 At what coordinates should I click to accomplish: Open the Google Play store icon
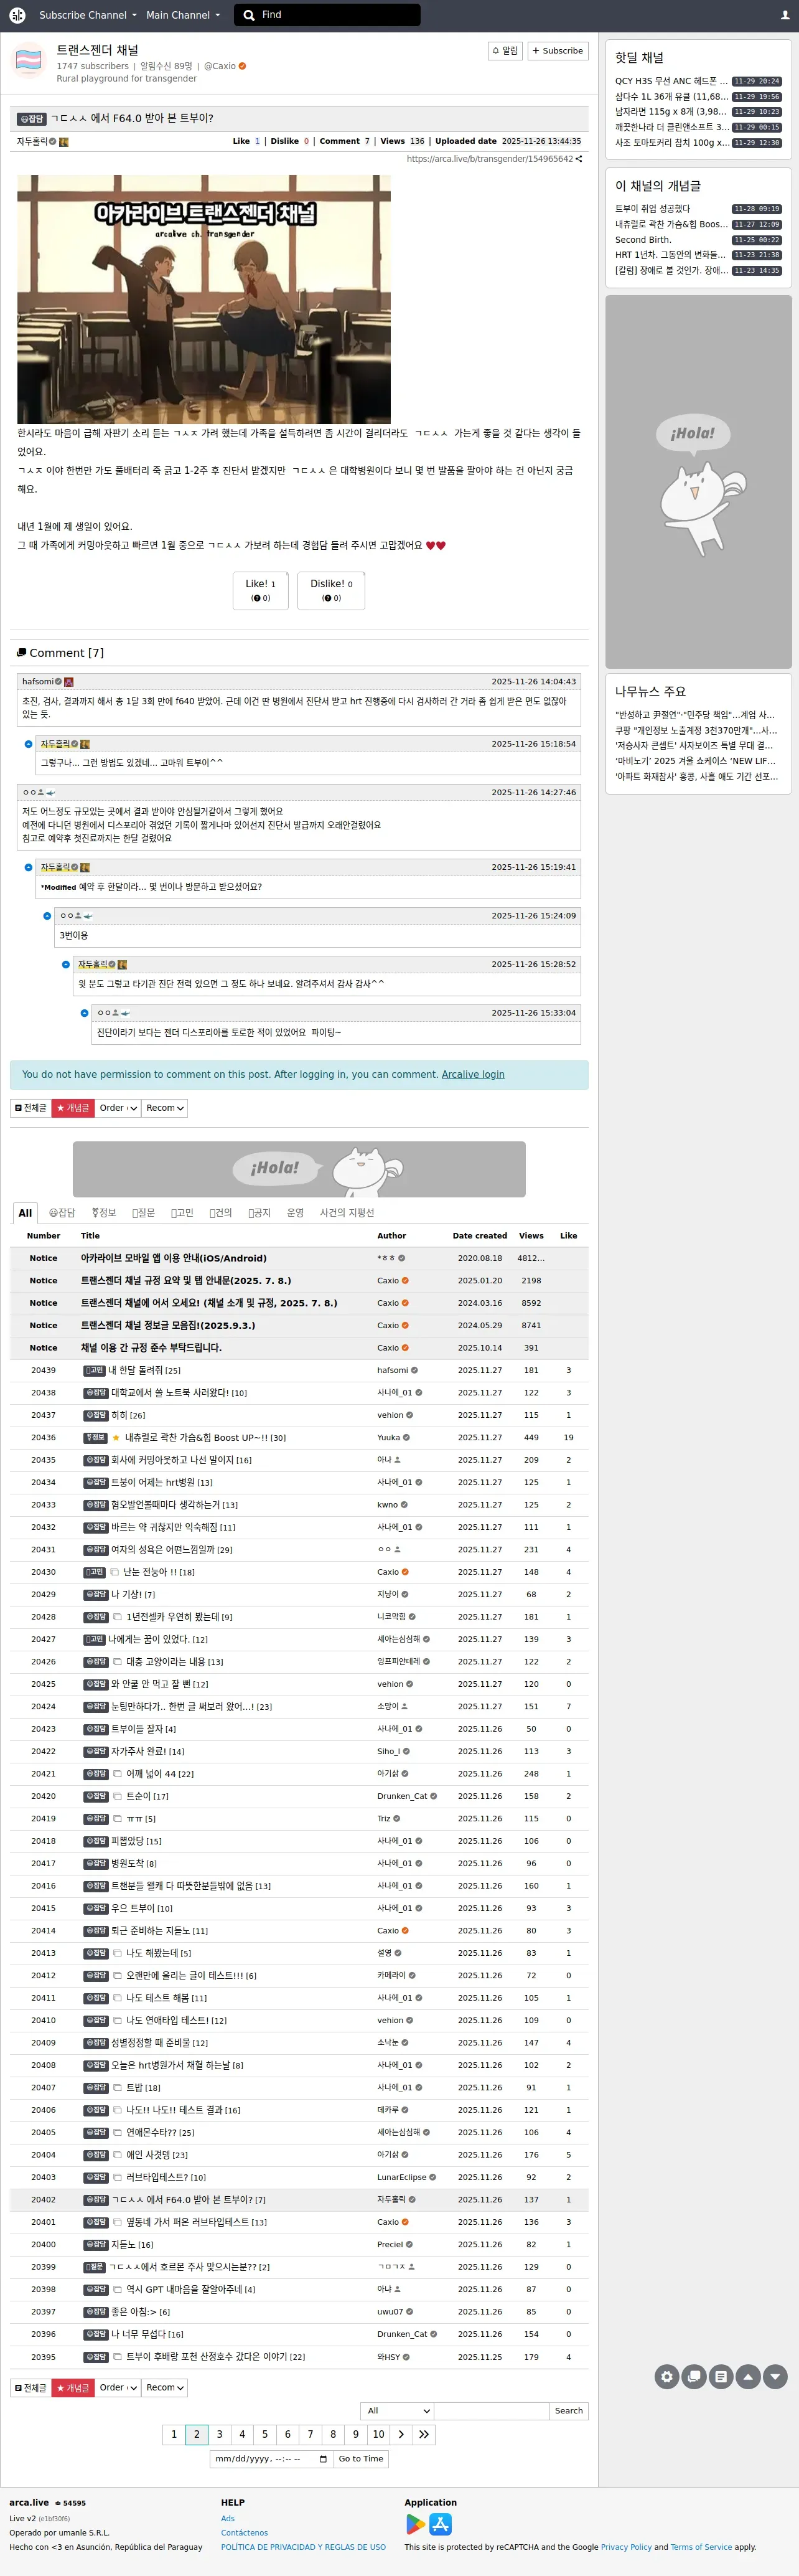(414, 2525)
